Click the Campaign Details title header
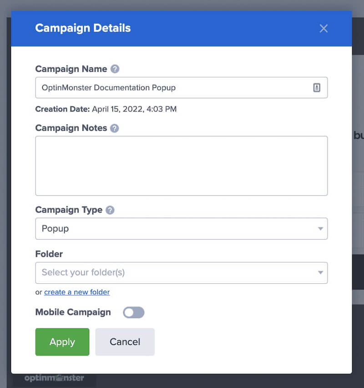The width and height of the screenshot is (364, 388). [83, 28]
